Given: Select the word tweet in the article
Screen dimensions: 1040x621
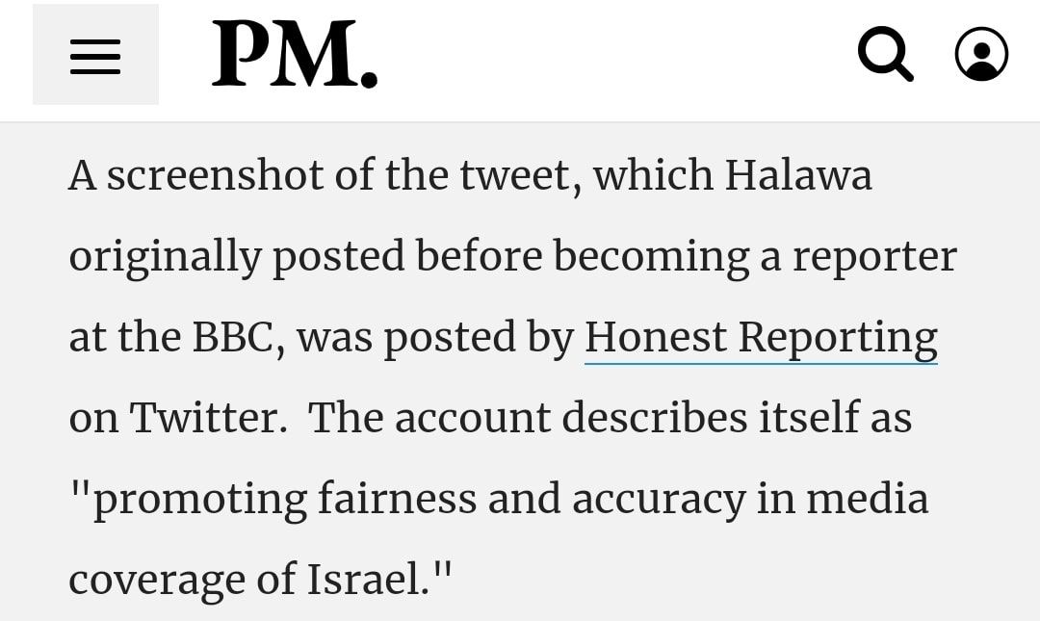Looking at the screenshot, I should (514, 176).
